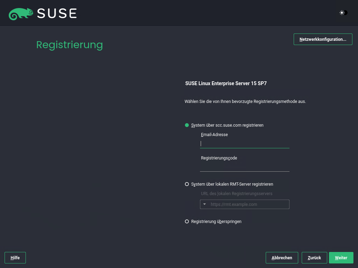358x268 pixels.
Task: Click the URL des lokalen Registrierungsservers label
Action: pos(237,194)
